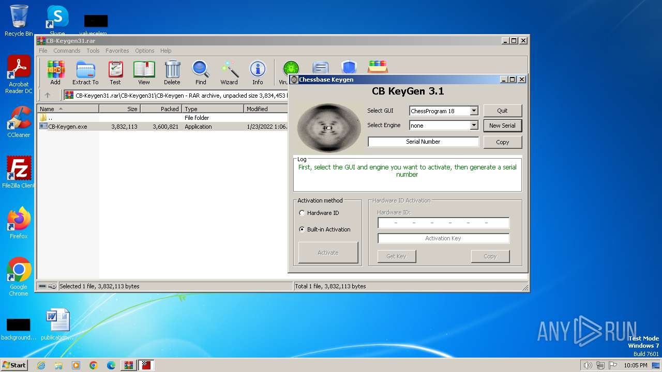662x372 pixels.
Task: Go up one level with the arrow icon
Action: 48,95
